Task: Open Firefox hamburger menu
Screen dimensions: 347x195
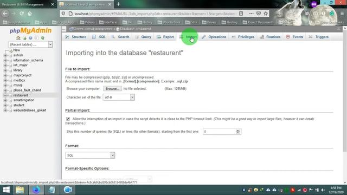Action: tap(342, 14)
